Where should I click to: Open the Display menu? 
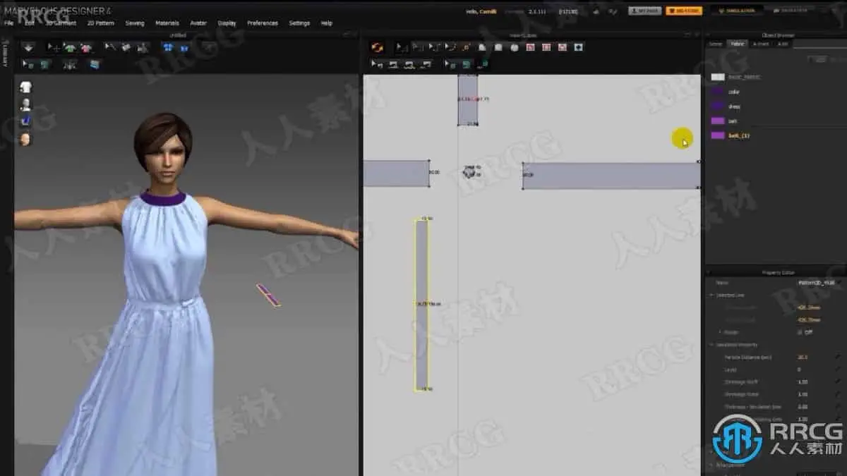pos(227,23)
